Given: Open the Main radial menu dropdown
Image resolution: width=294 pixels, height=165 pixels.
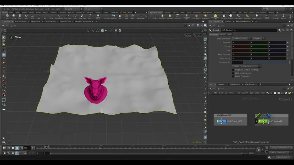Looking at the screenshot, I should click(93, 9).
